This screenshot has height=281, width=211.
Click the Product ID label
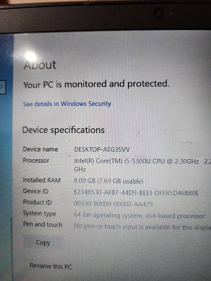[x=38, y=202]
